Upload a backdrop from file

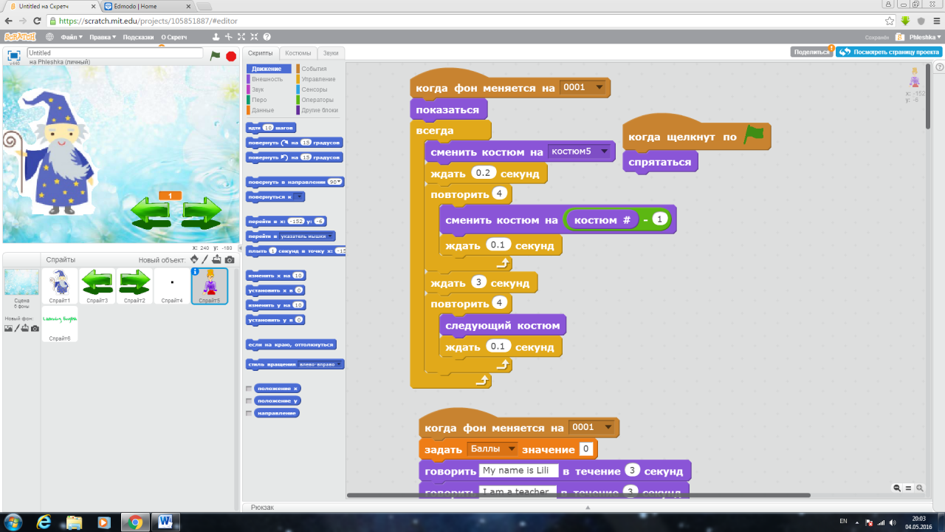coord(25,328)
